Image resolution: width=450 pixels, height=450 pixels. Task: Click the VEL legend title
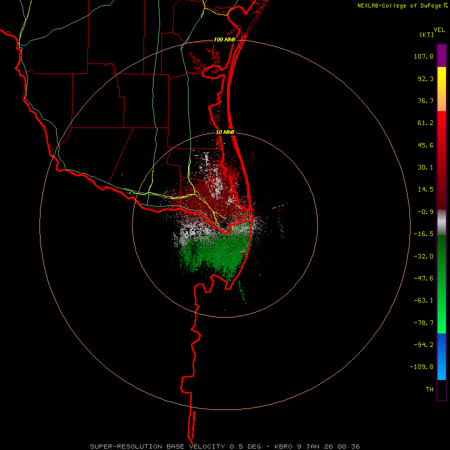pos(439,30)
